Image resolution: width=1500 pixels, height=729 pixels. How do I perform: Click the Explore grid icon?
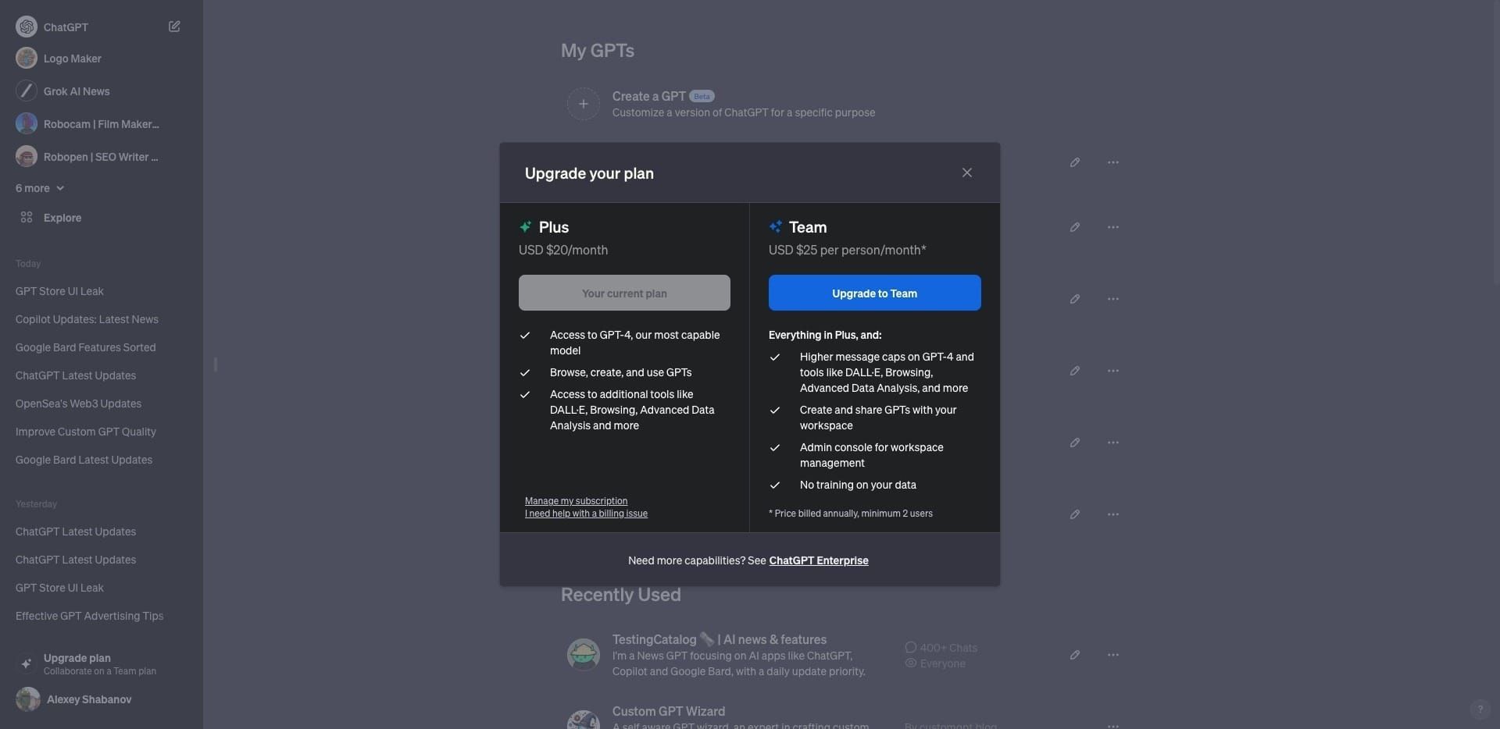[x=27, y=217]
